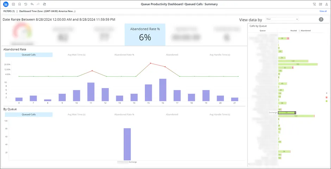Image resolution: width=331 pixels, height=169 pixels.
Task: Click the blue dashboard logo icon
Action: tap(6, 4)
